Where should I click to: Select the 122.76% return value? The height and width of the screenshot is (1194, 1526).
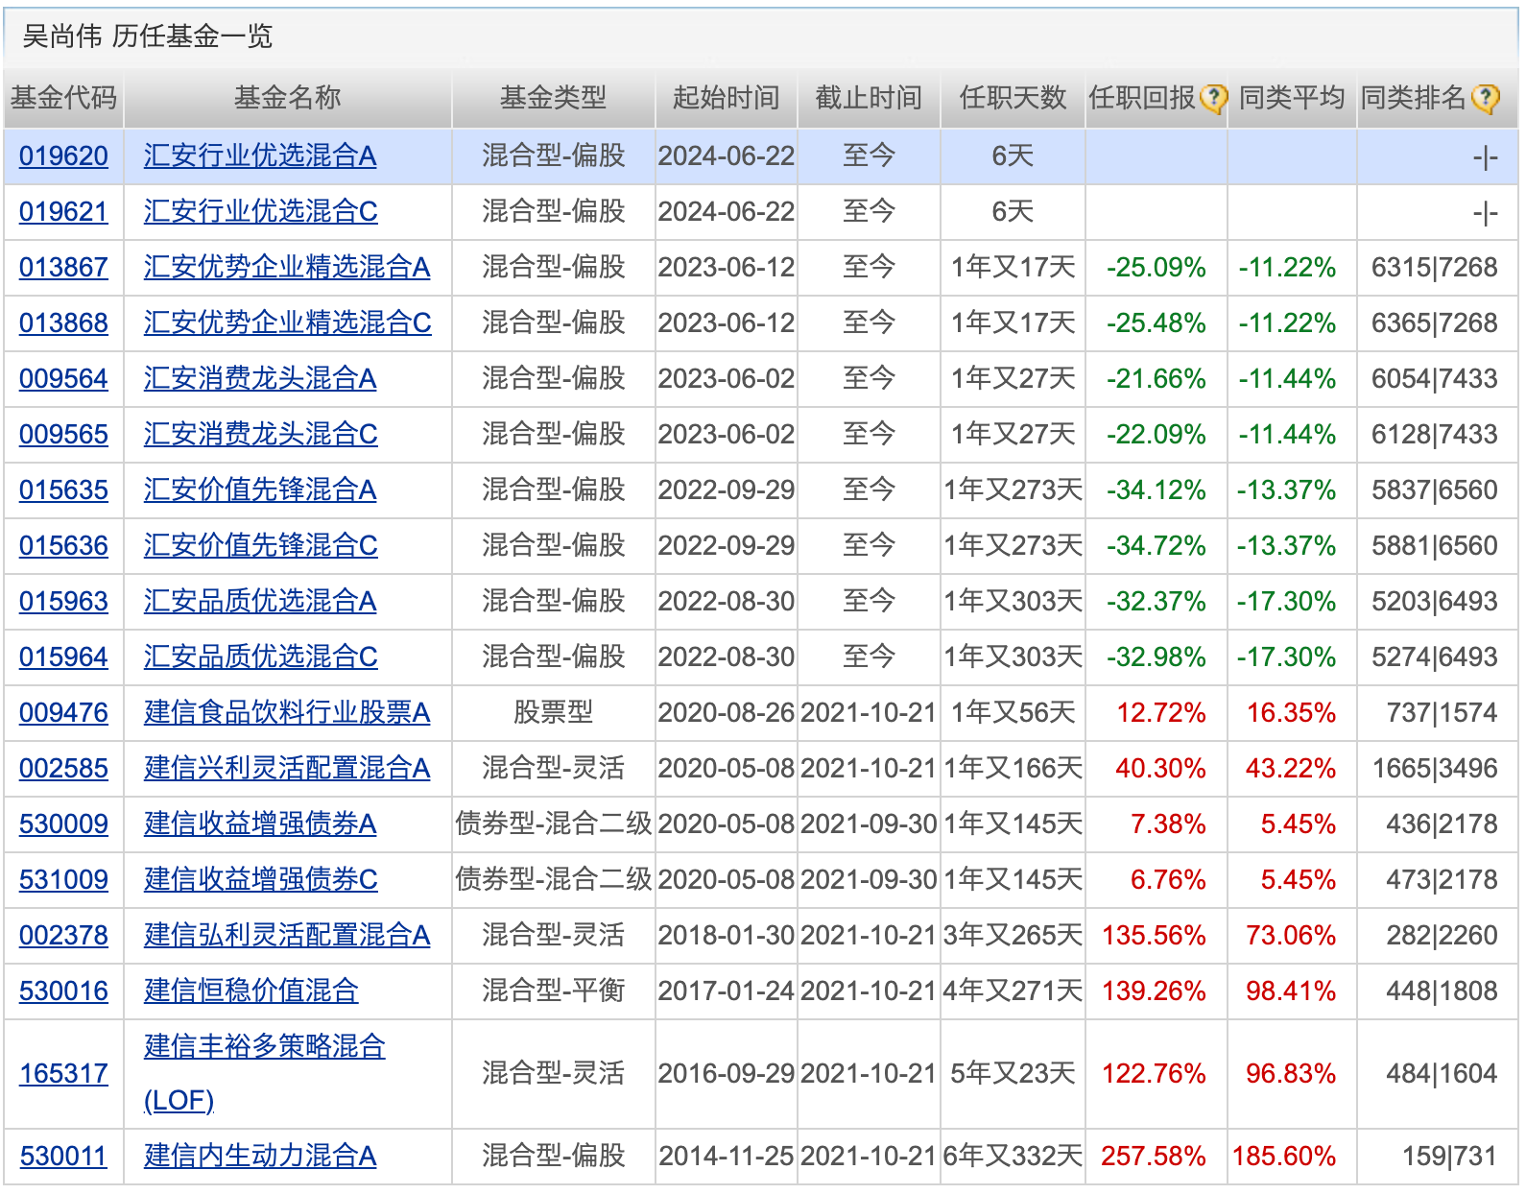[1154, 1073]
